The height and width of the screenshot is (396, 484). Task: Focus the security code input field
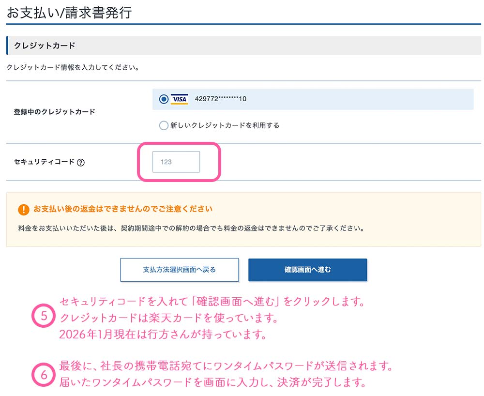pos(176,162)
